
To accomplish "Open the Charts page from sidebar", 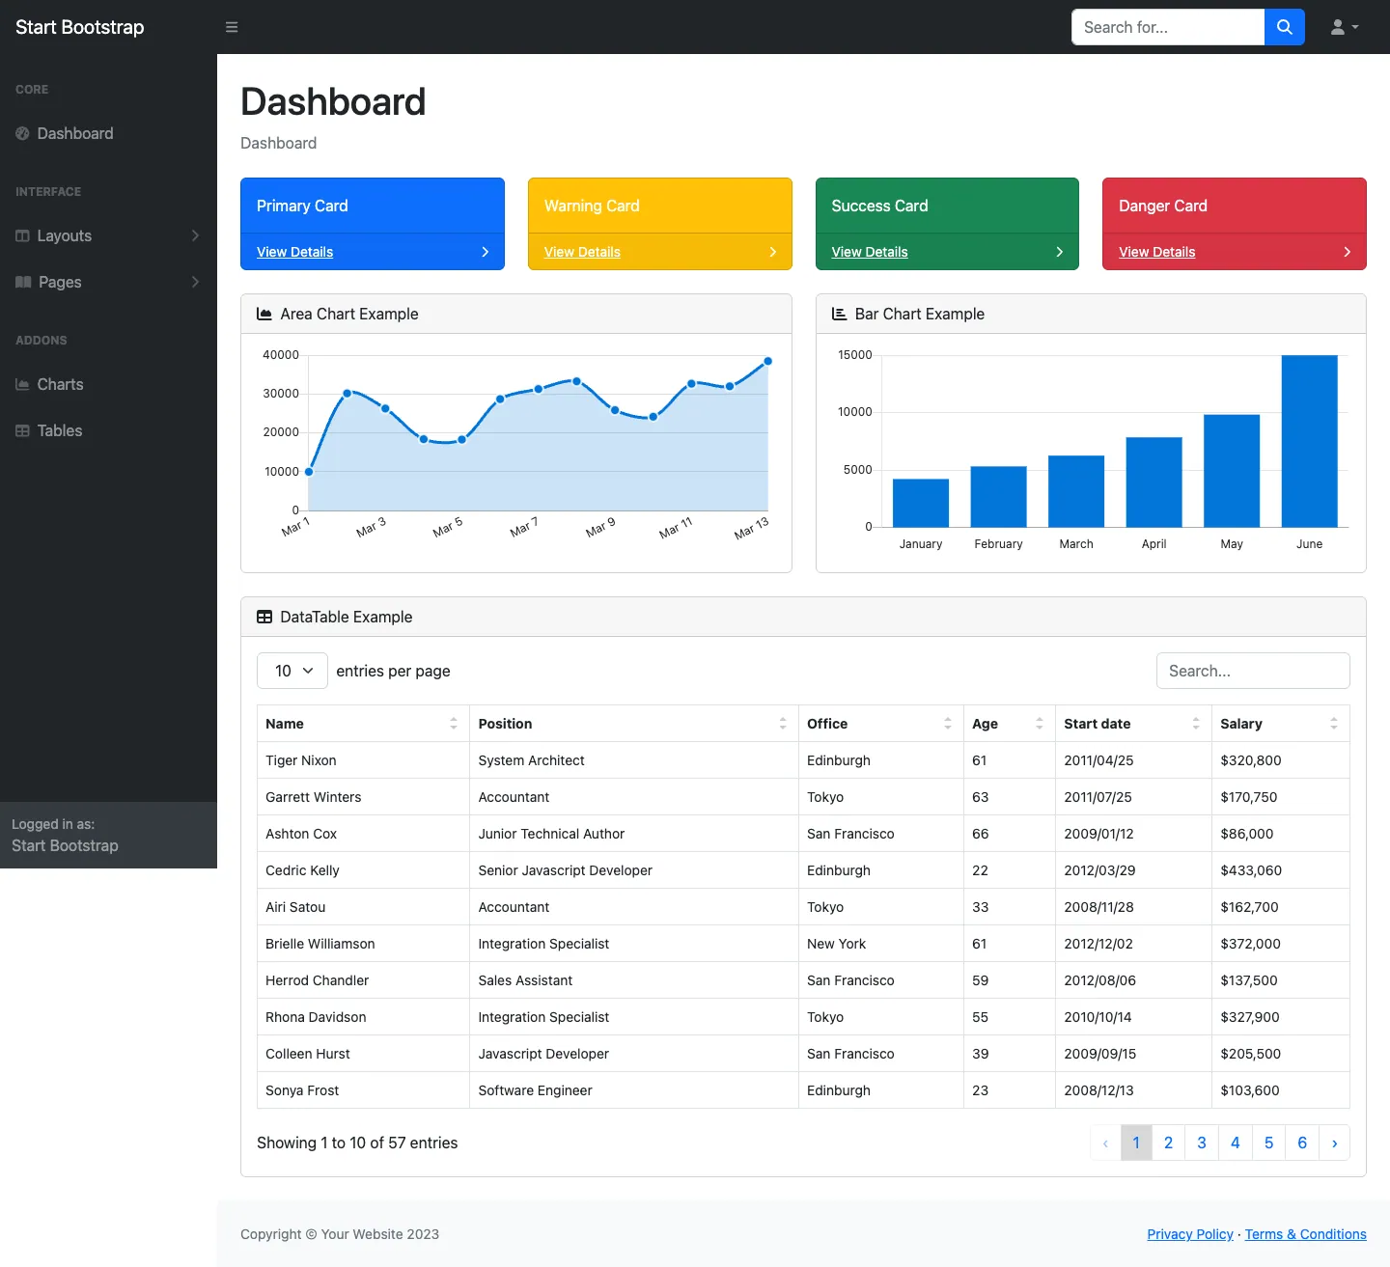I will (108, 384).
